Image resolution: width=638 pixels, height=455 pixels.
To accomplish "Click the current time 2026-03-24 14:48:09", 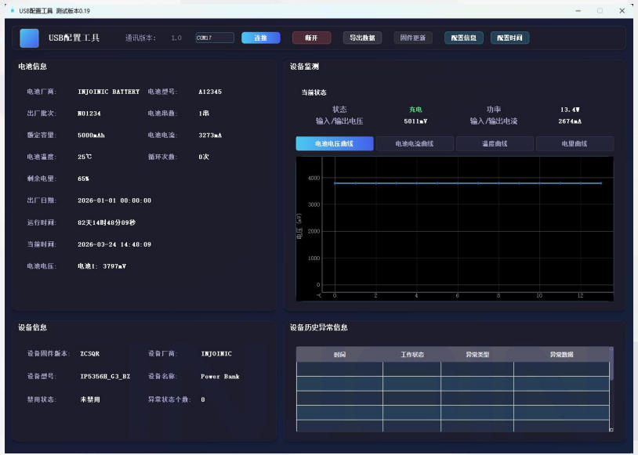I will pyautogui.click(x=114, y=245).
